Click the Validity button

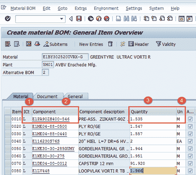pyautogui.click(x=166, y=44)
